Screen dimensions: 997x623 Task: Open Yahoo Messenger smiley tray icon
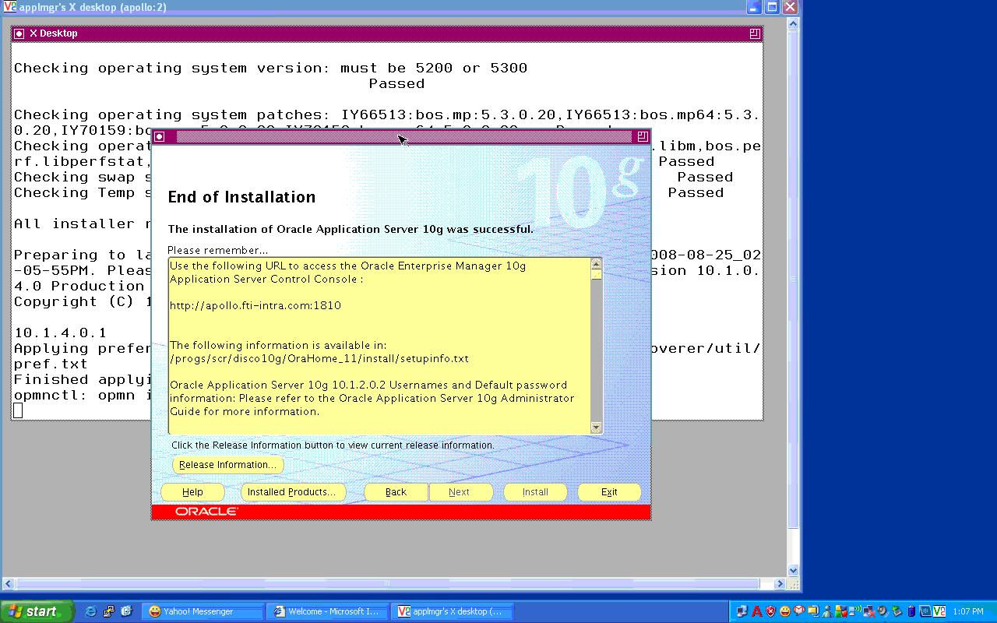click(784, 611)
